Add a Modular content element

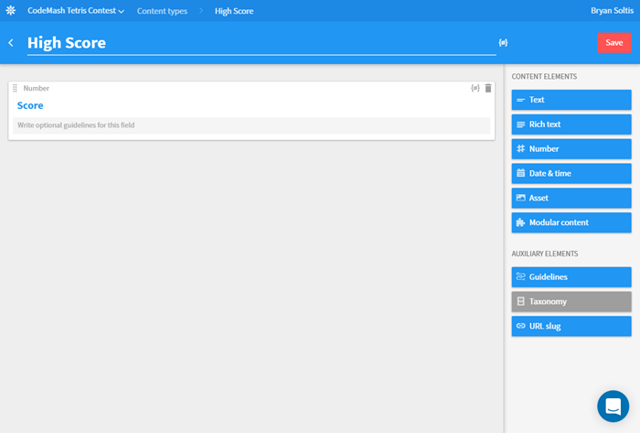coord(571,222)
